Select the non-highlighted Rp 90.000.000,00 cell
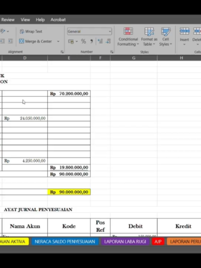The image size is (201, 268). pos(69,174)
